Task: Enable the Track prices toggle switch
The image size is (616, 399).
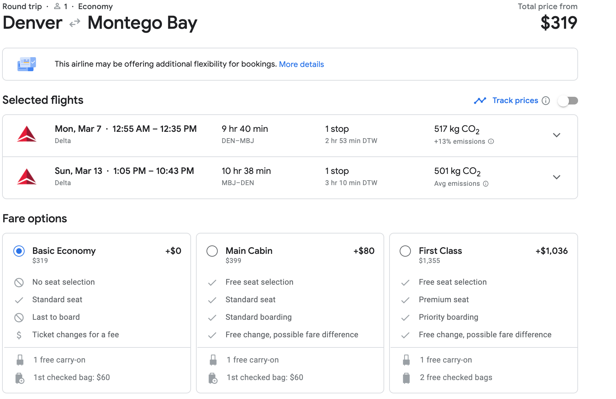Action: [568, 101]
